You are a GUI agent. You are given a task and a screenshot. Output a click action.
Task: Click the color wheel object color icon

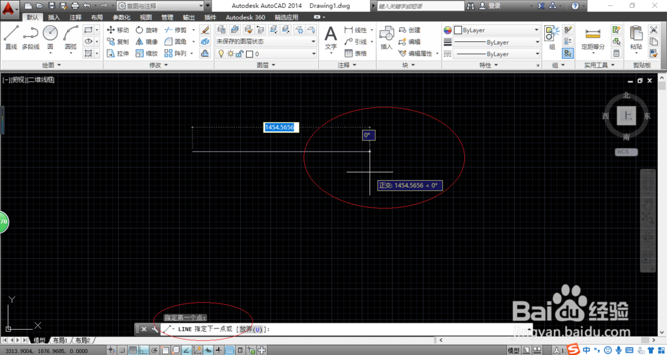point(448,30)
